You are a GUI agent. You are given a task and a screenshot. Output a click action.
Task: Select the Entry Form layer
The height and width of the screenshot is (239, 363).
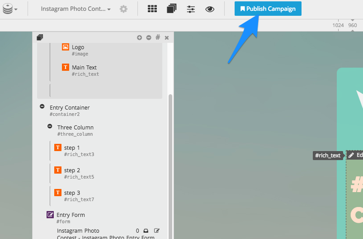71,215
